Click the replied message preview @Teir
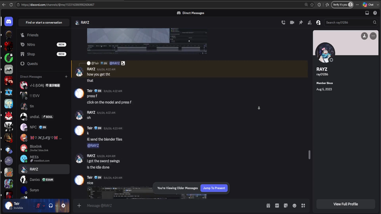The height and width of the screenshot is (214, 381). pos(106,64)
